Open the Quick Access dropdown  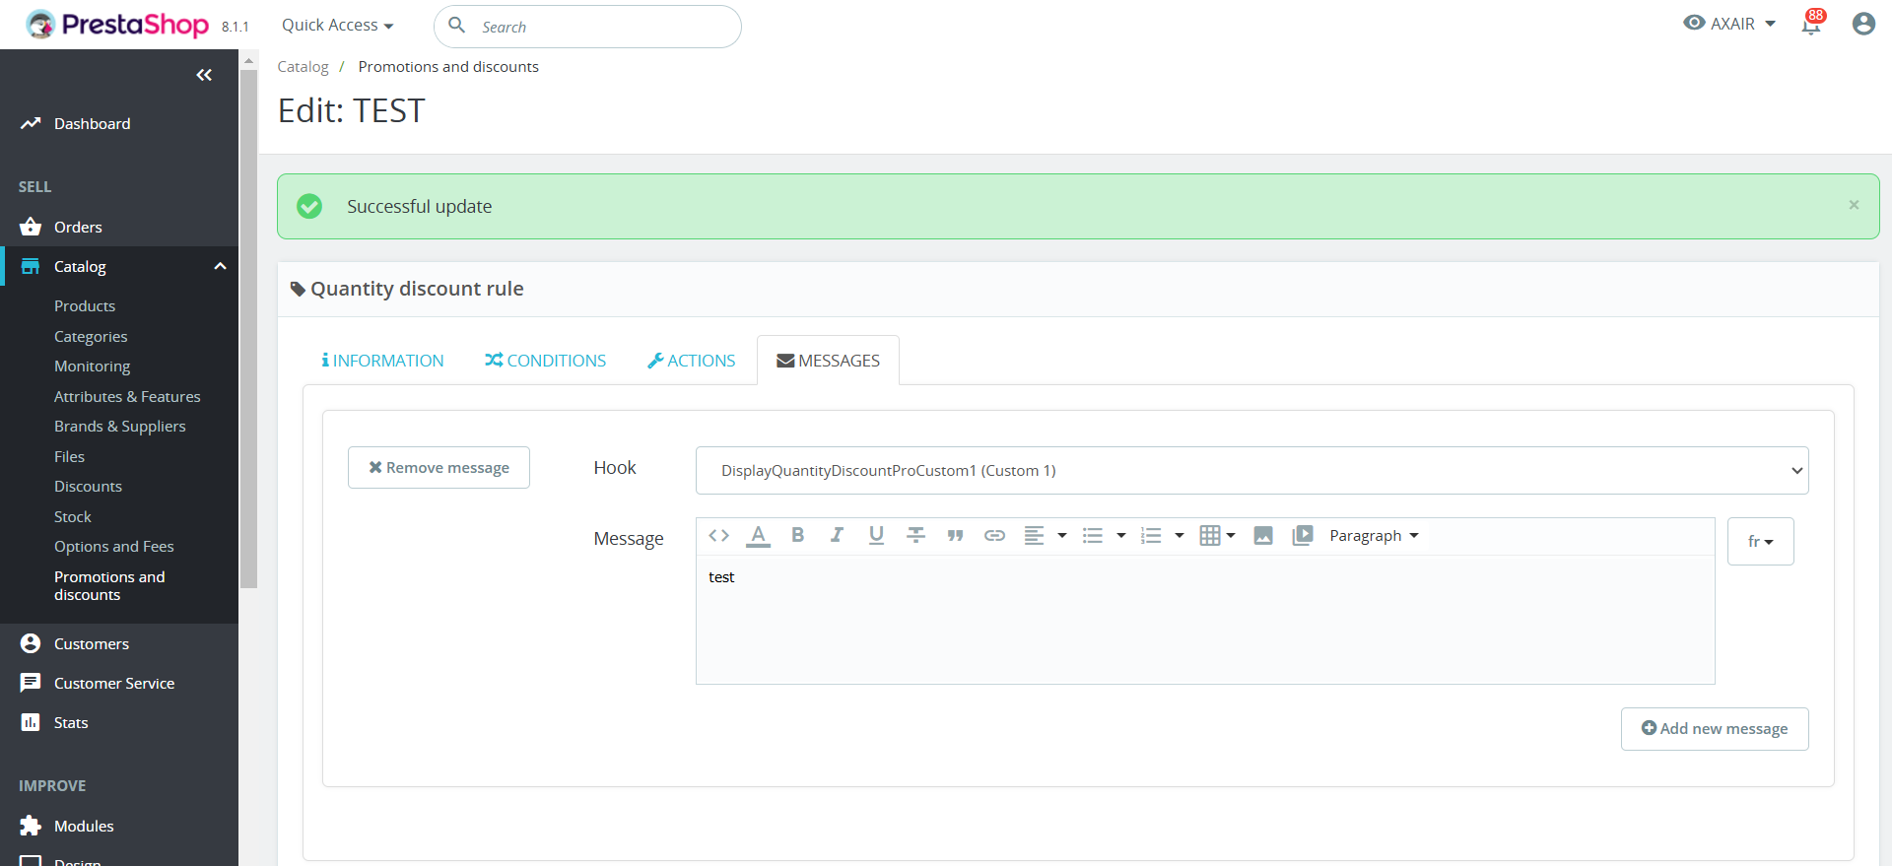coord(337,25)
